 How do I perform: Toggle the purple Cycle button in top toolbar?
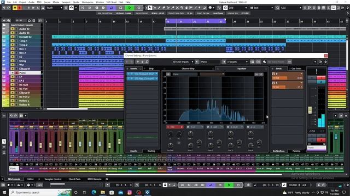tap(112, 8)
